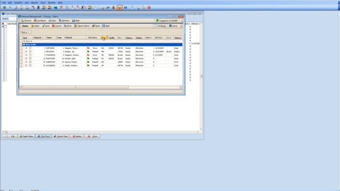Click the Split toolbar button
340x191 pixels.
[106, 26]
